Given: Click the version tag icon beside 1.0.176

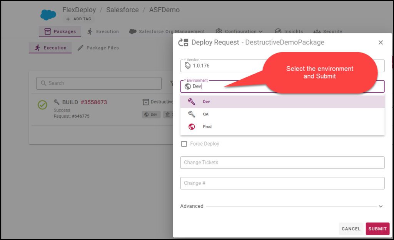Looking at the screenshot, I should [188, 66].
